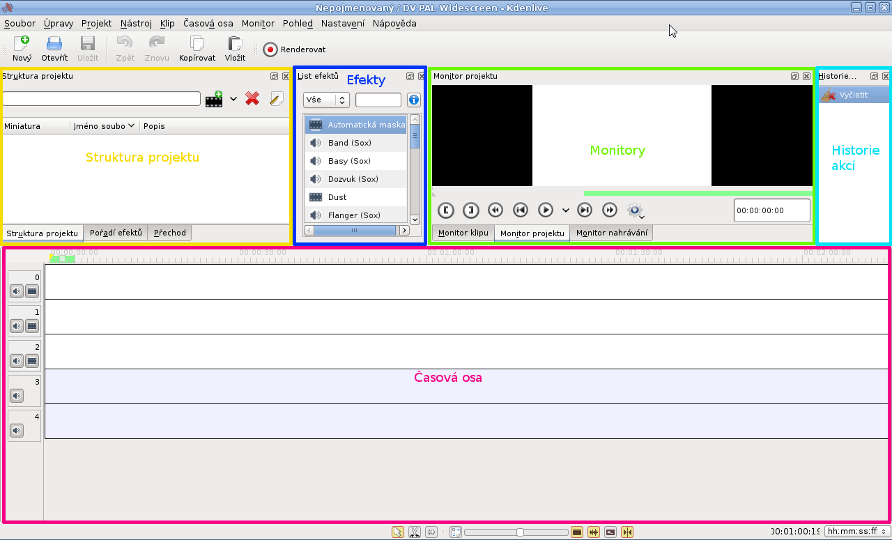Click the effect info icon
Screen dimensions: 892x540
[x=414, y=100]
